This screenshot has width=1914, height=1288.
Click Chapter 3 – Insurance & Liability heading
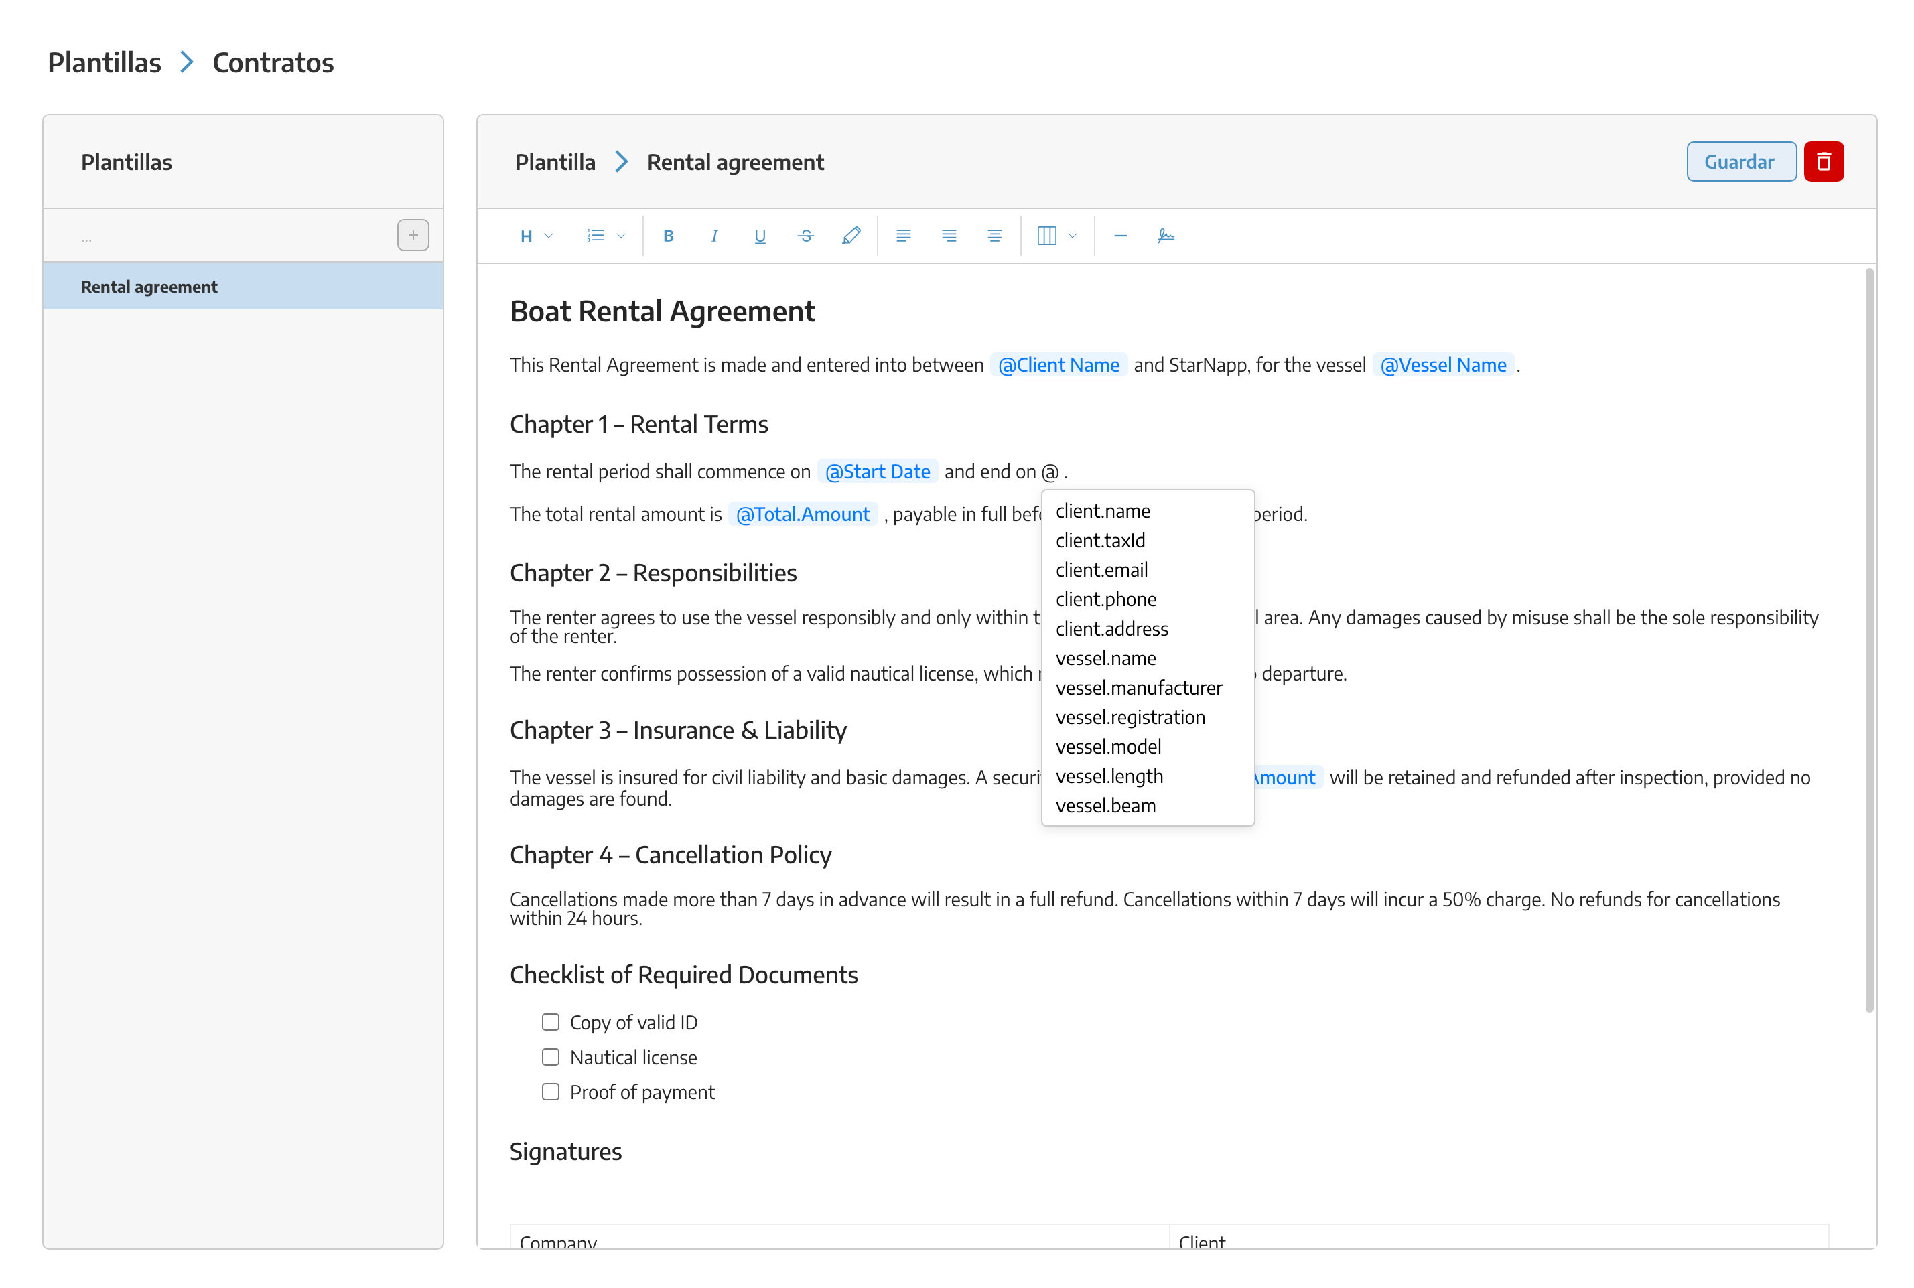click(x=679, y=731)
